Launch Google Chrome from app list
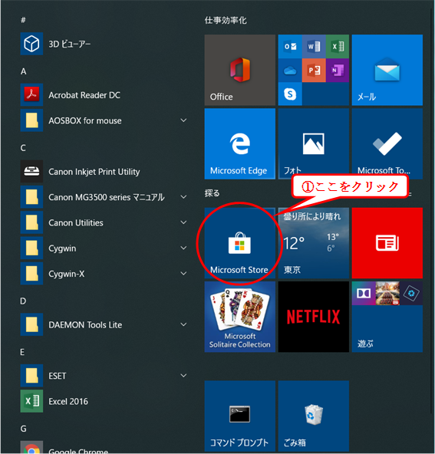The width and height of the screenshot is (435, 454). (x=104, y=447)
